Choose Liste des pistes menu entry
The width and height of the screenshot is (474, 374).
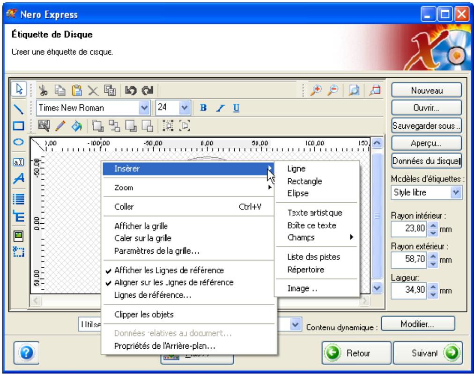317,257
